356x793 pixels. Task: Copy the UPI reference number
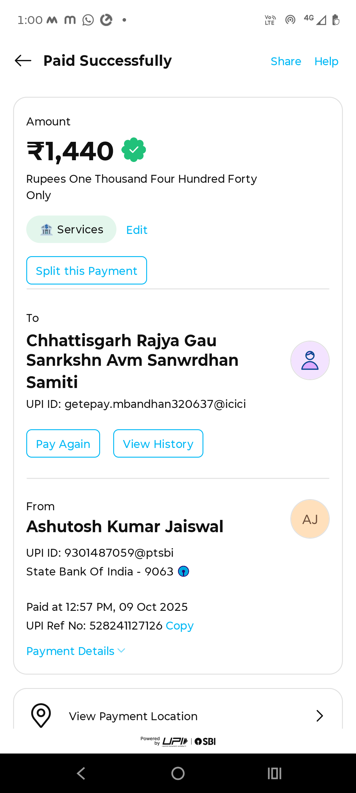tap(179, 625)
